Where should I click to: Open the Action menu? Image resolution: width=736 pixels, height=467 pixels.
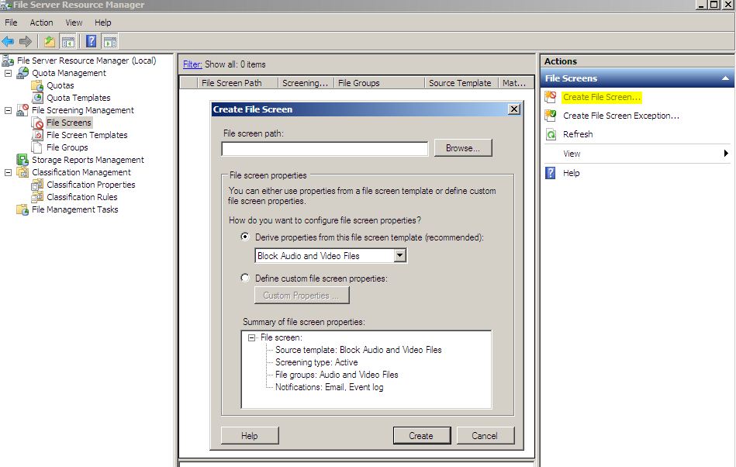pos(41,22)
